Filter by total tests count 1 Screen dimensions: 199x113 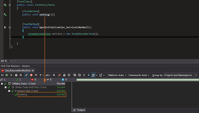(3, 79)
